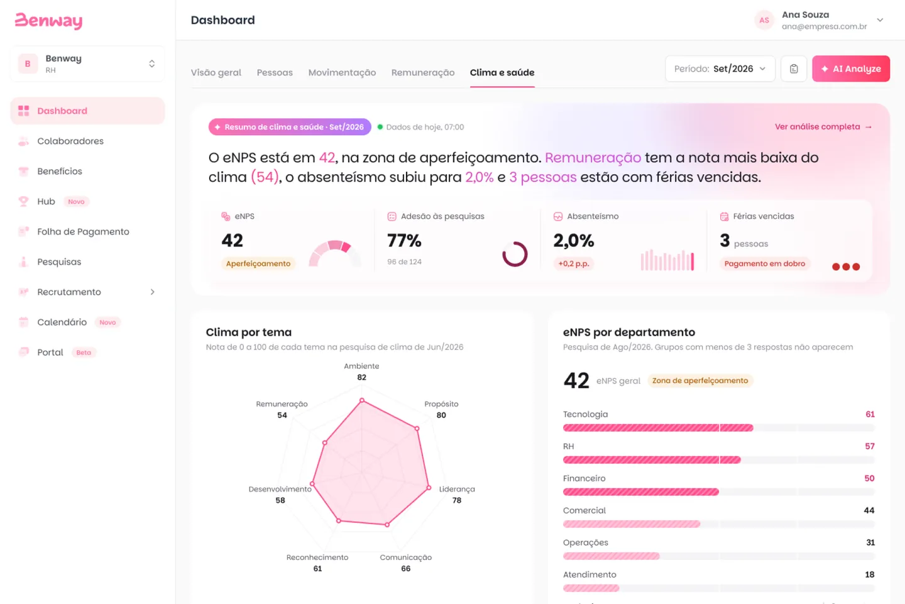The width and height of the screenshot is (905, 604).
Task: Click the Benefícios sidebar icon
Action: click(24, 171)
